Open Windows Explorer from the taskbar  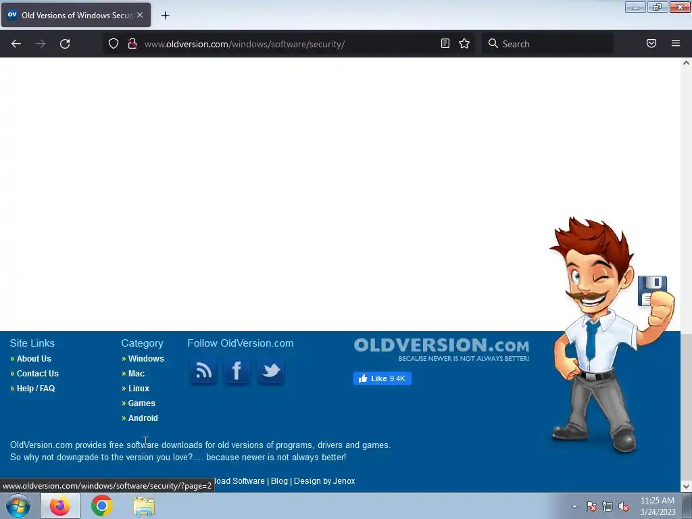[144, 505]
